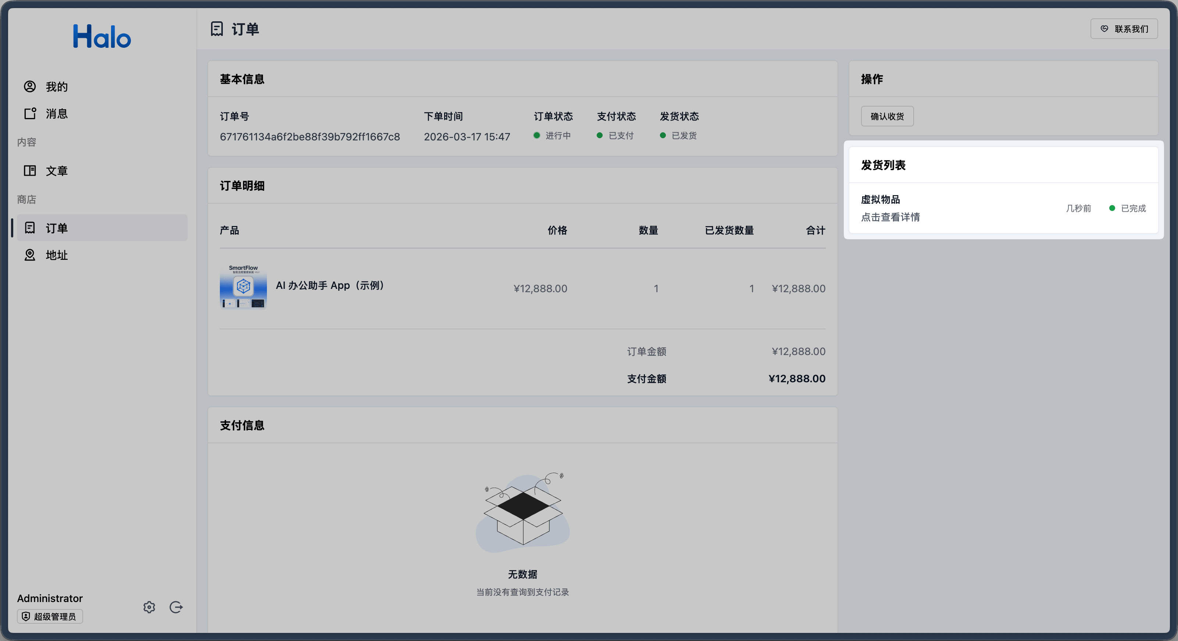Click the SmartFlow product thumbnail

click(x=243, y=287)
